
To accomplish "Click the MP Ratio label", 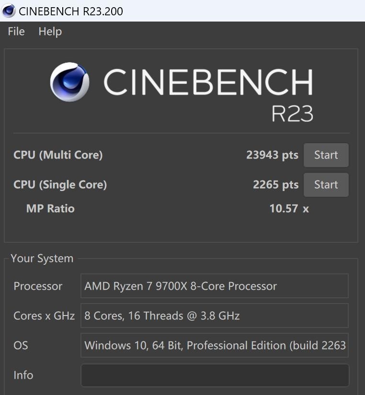I will [50, 209].
